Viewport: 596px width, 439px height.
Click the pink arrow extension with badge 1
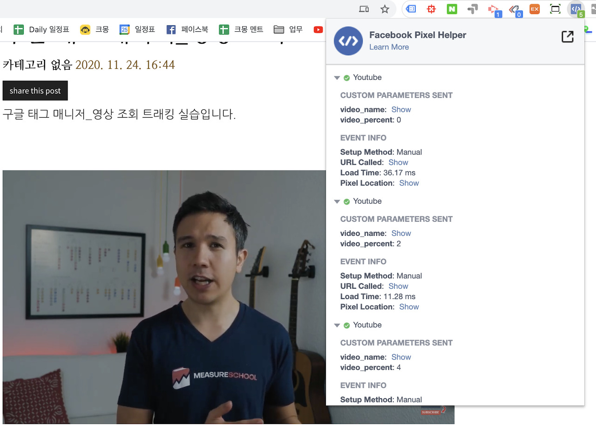[x=494, y=10]
